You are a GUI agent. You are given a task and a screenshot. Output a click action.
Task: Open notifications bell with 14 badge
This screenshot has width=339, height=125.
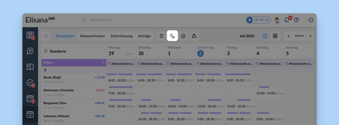pyautogui.click(x=287, y=20)
